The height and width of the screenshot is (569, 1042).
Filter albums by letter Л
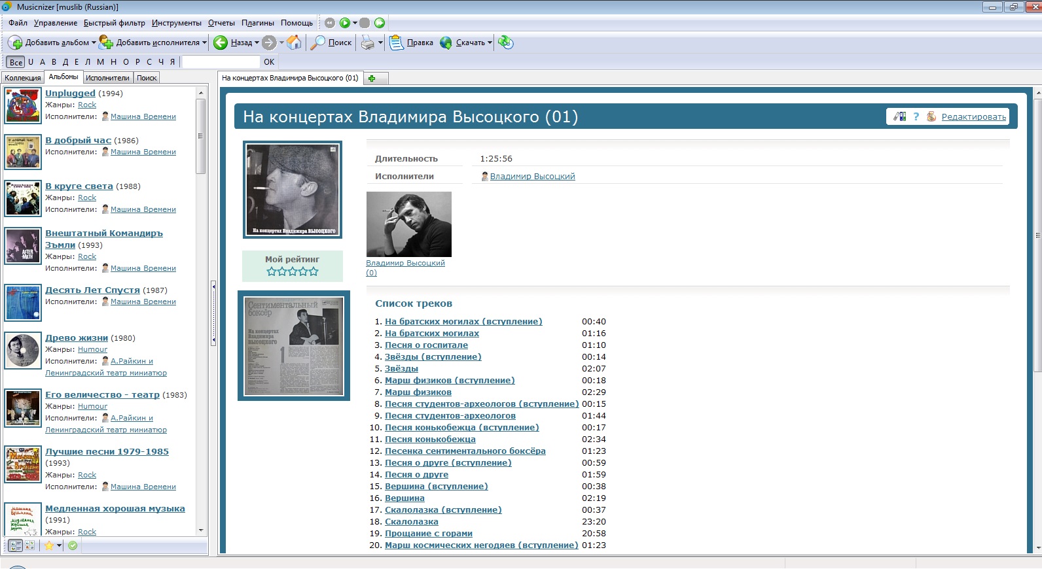[88, 62]
